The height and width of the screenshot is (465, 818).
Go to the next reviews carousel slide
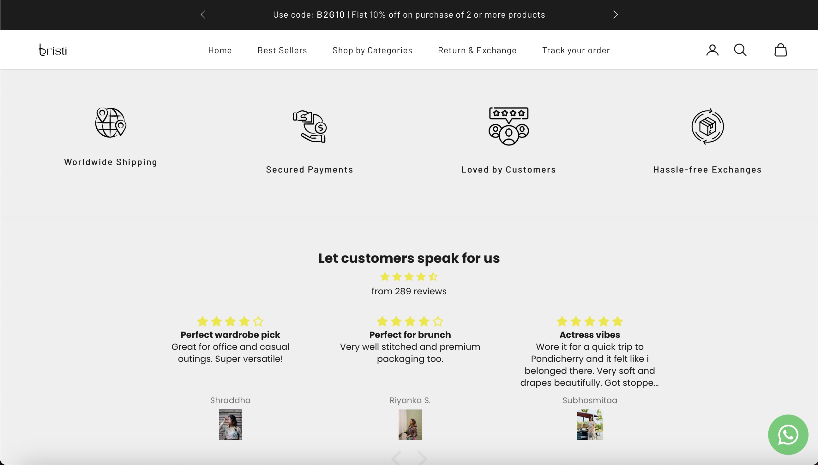(422, 458)
